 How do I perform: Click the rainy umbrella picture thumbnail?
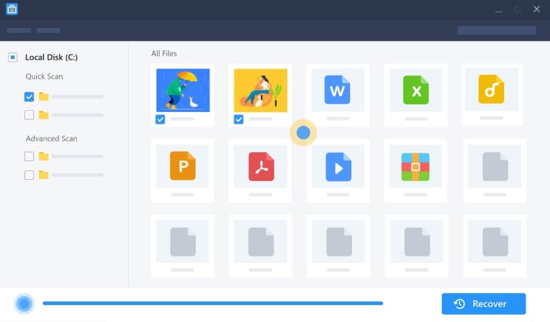(x=183, y=90)
